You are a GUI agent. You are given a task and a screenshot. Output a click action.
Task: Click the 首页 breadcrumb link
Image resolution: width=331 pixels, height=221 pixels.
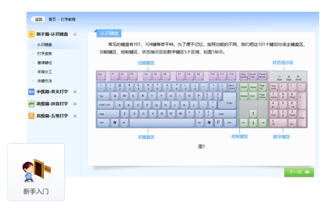(52, 20)
